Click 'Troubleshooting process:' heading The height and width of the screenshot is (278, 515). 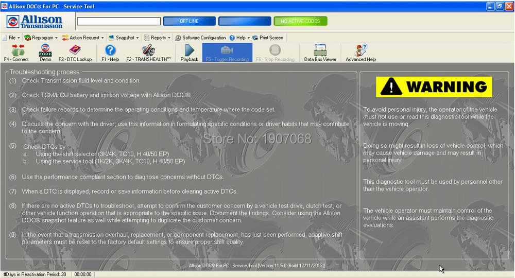[x=45, y=72]
